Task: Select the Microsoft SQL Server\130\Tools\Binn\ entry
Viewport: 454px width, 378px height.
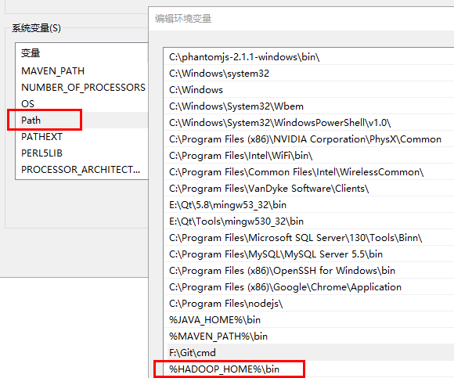Action: coord(309,238)
